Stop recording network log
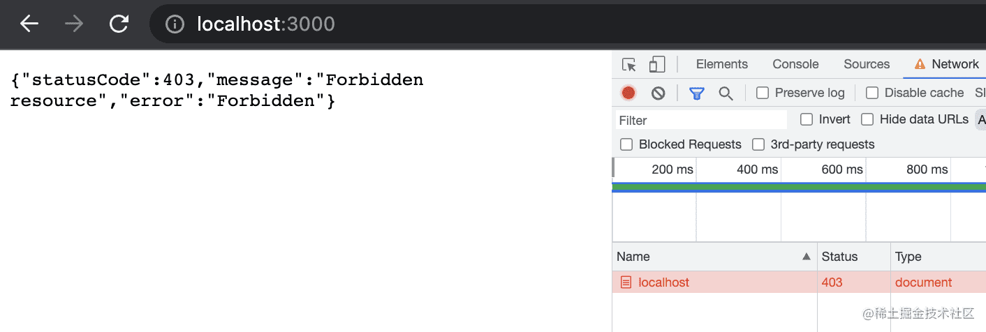Viewport: 986px width, 332px height. coord(628,93)
